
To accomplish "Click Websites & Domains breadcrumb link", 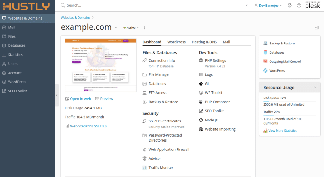I will point(75,18).
